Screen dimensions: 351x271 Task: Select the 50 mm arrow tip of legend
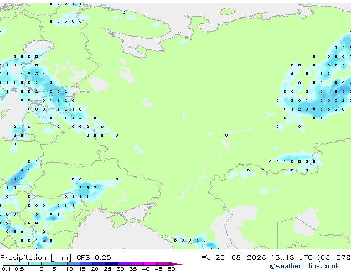(175, 264)
